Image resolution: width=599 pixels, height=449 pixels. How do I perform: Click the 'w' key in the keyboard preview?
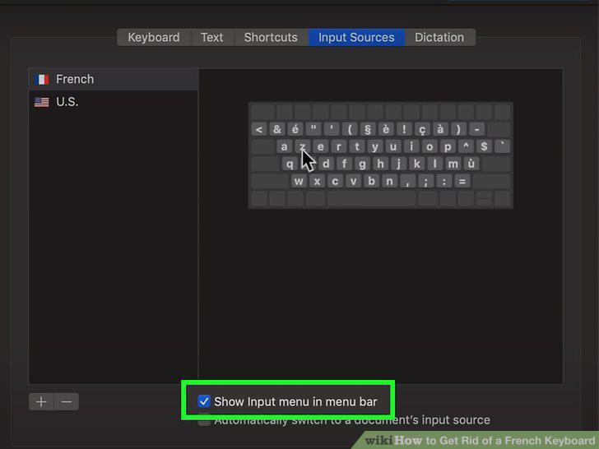click(x=299, y=181)
